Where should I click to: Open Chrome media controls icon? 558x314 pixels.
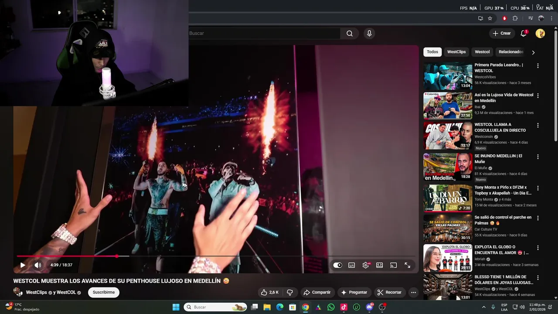click(x=531, y=18)
